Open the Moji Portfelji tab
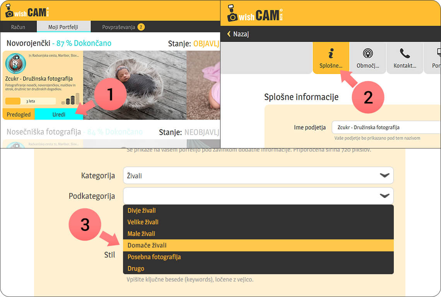The image size is (441, 297). point(63,27)
